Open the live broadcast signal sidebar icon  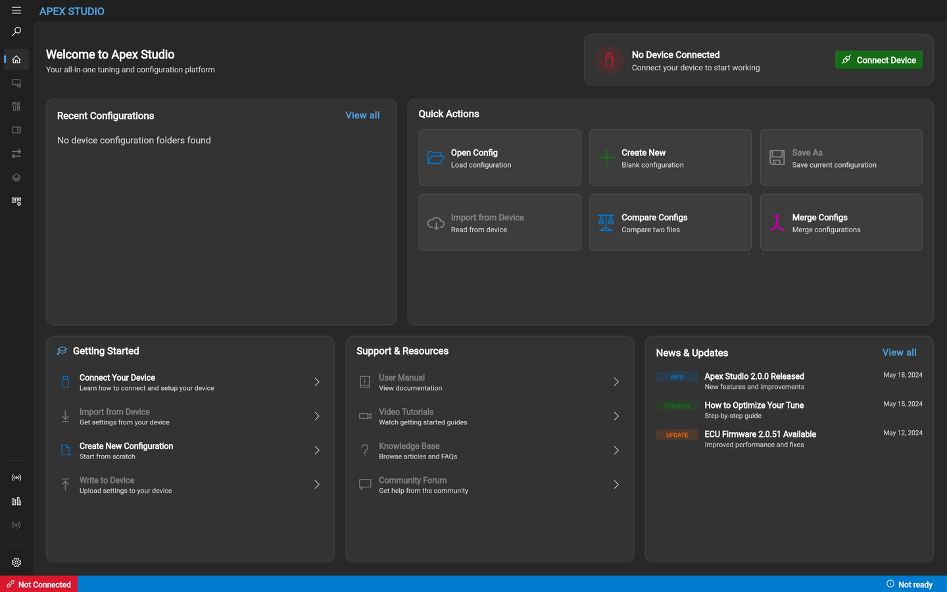tap(16, 478)
